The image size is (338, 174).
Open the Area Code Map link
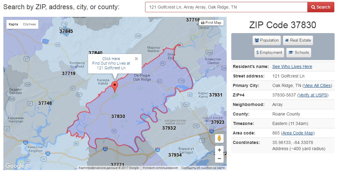pyautogui.click(x=298, y=133)
